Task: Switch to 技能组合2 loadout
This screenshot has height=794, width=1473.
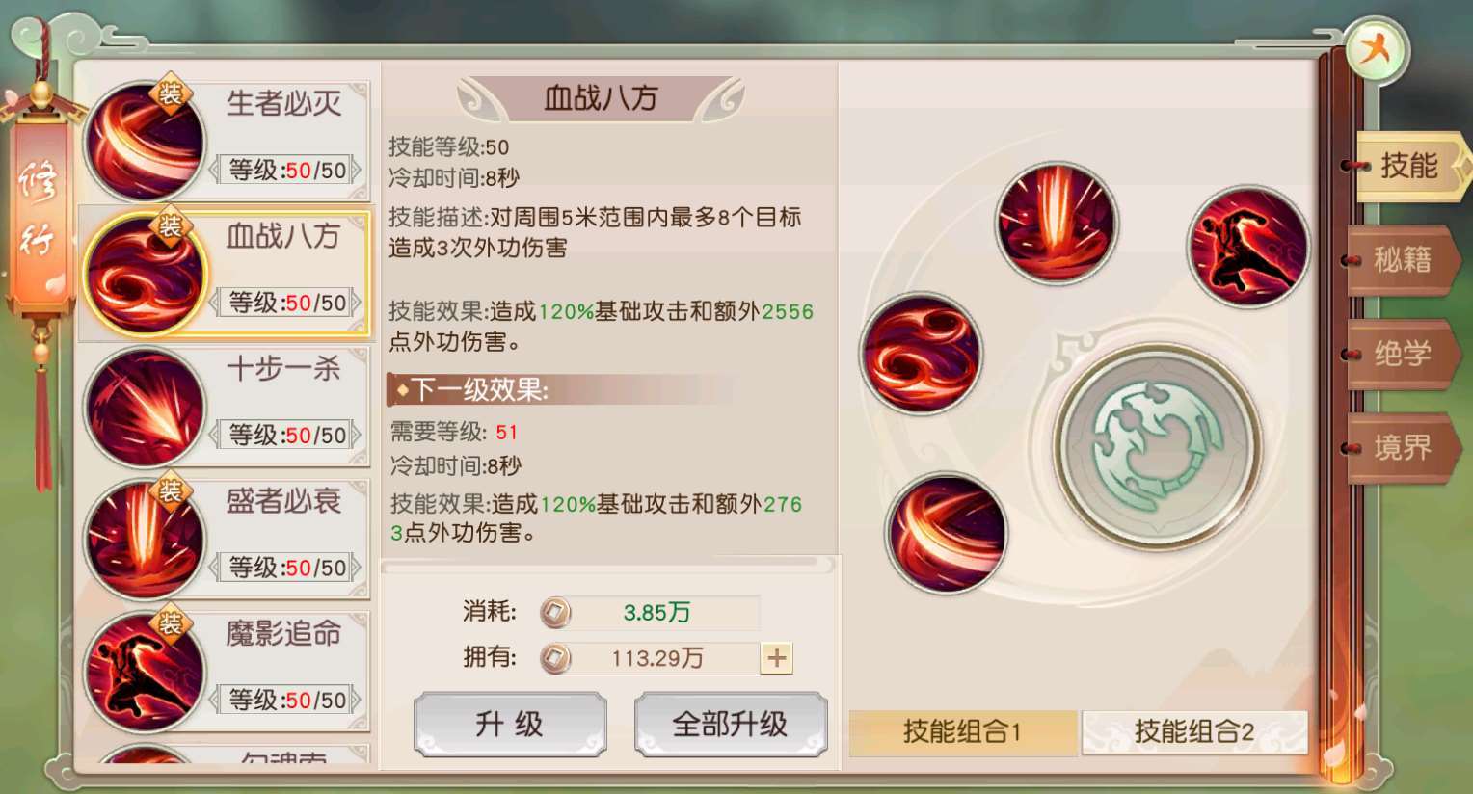Action: 1194,732
